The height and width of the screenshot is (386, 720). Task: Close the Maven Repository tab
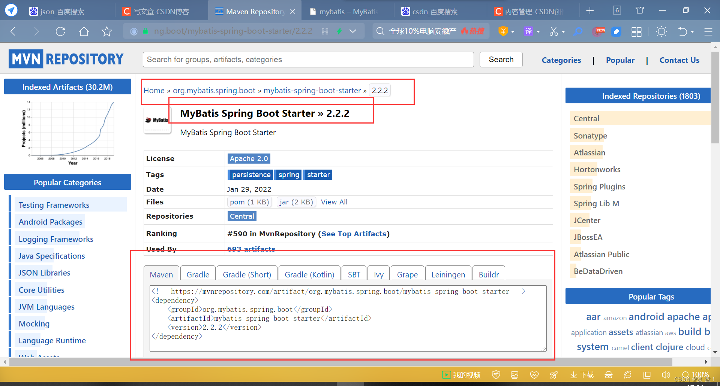[x=292, y=12]
